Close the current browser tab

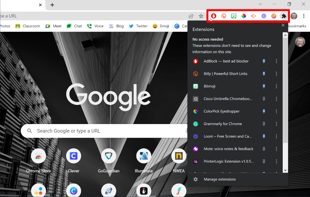[40, 5]
